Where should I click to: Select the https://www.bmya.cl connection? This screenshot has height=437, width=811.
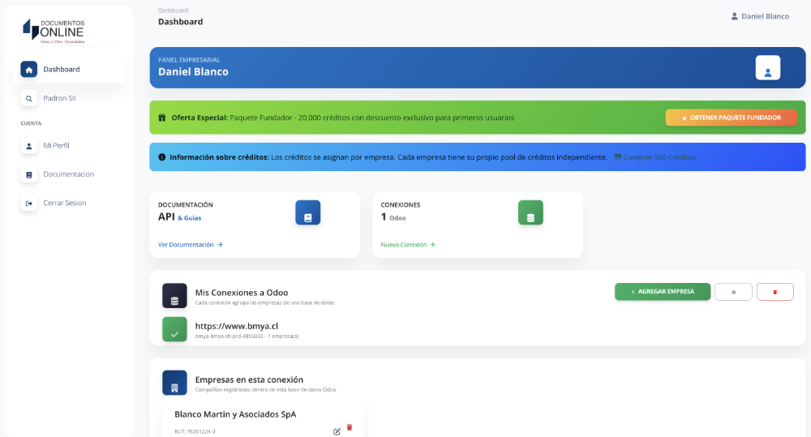[236, 326]
